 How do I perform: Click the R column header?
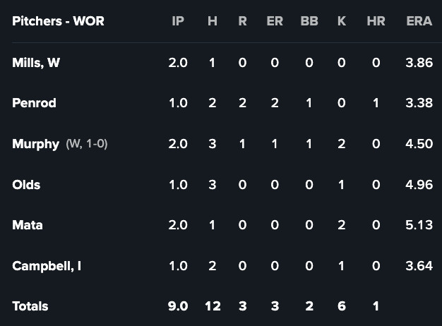(x=242, y=21)
